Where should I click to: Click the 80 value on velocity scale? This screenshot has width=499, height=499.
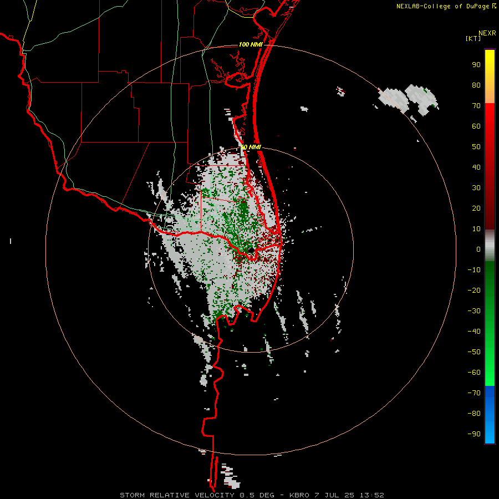(476, 85)
